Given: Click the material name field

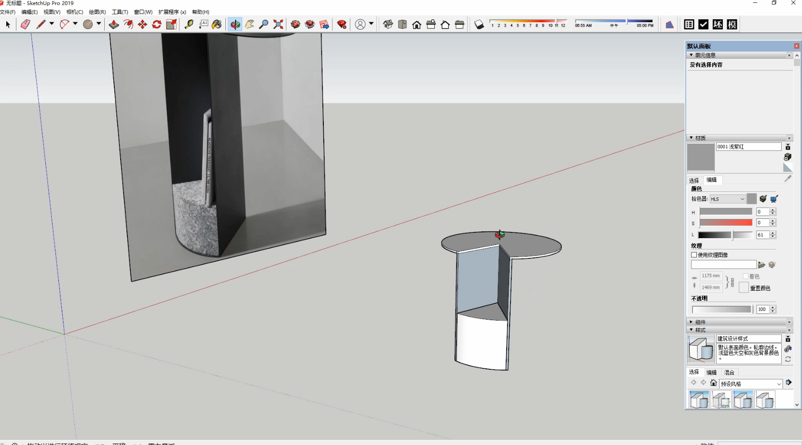Looking at the screenshot, I should click(748, 147).
